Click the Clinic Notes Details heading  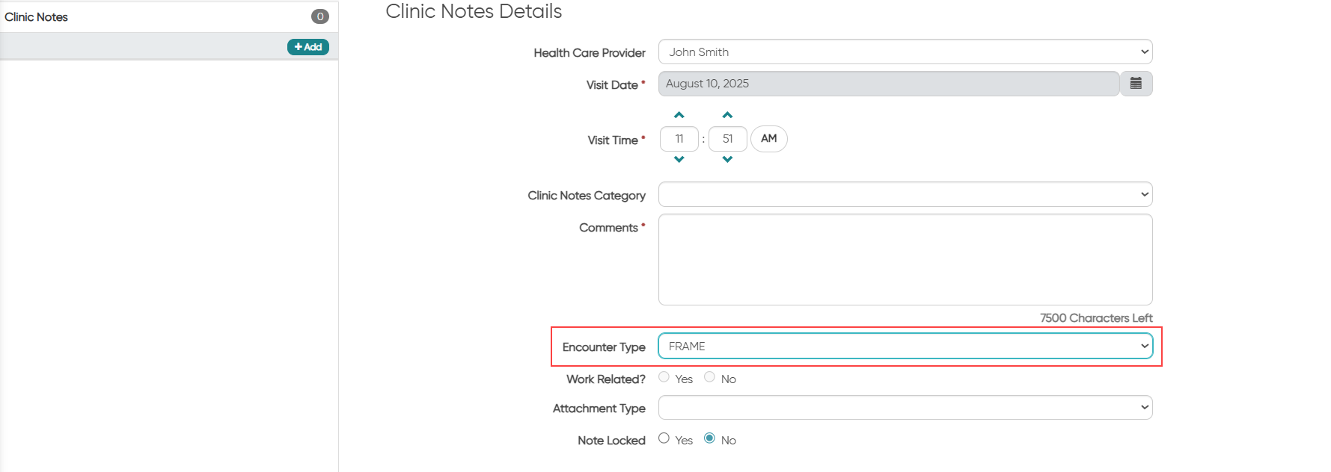474,11
